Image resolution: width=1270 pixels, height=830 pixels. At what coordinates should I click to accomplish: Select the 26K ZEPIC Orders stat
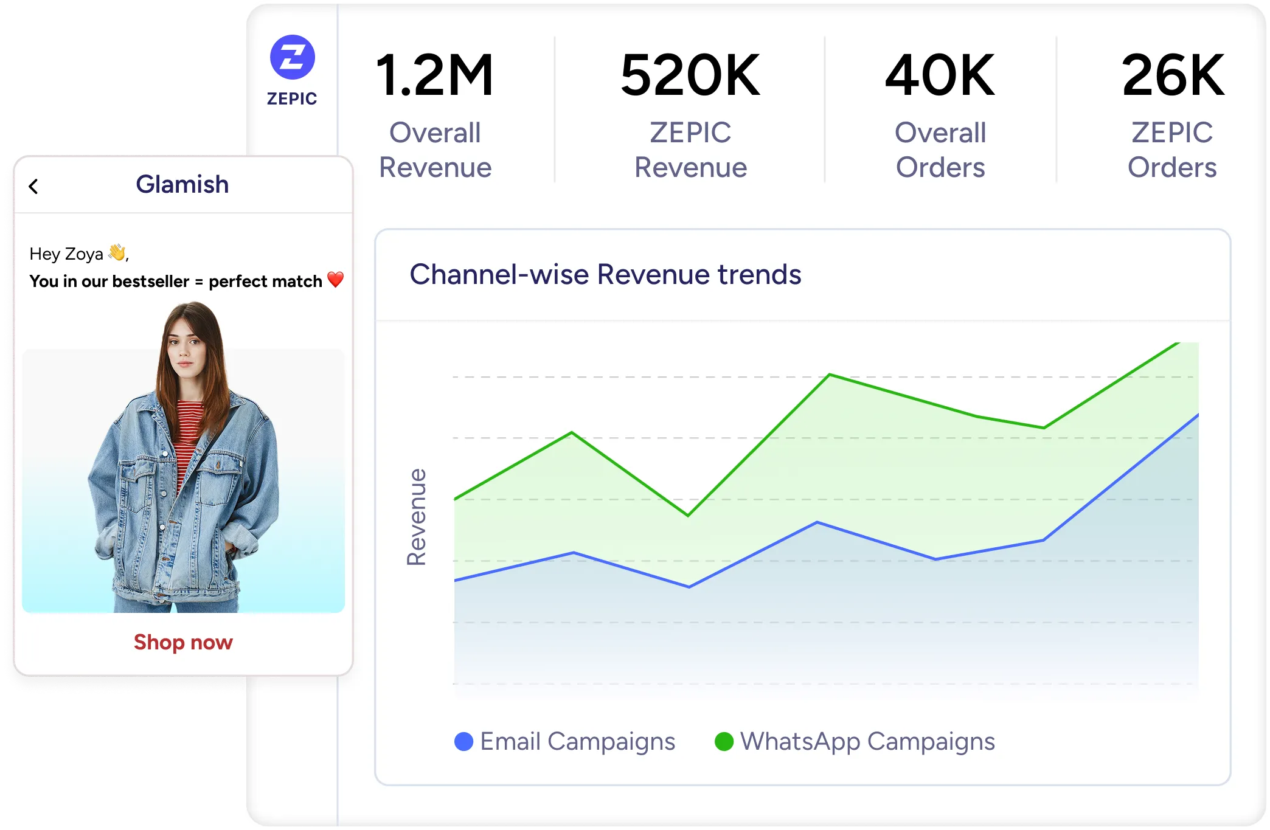(1172, 114)
